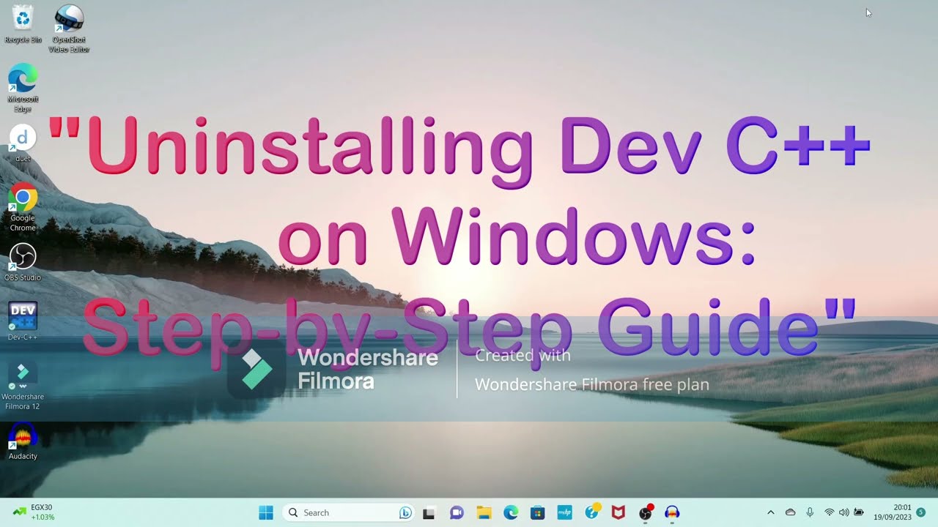Select the Audacity desktop shortcut
938x527 pixels.
pos(23,441)
